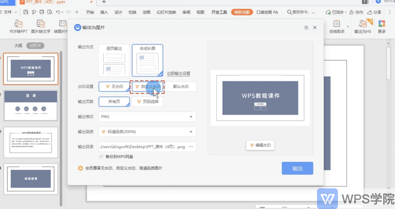Switch to the 幻灯片 panel tab

(x=35, y=46)
